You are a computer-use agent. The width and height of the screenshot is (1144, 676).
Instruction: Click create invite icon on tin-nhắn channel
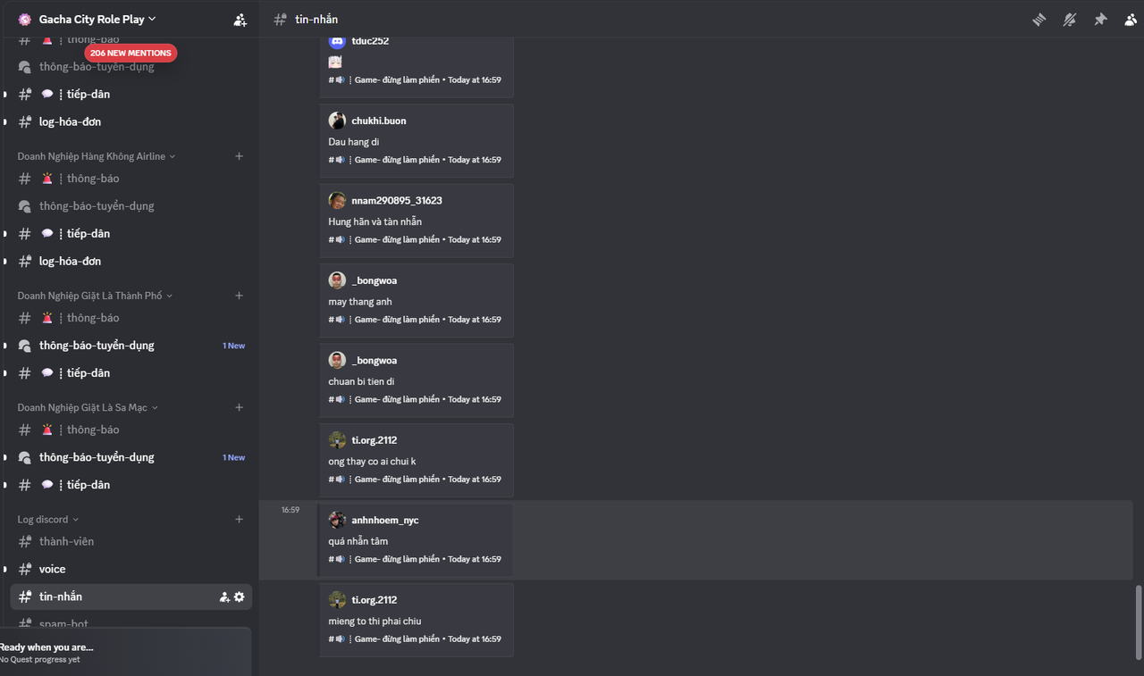coord(224,597)
